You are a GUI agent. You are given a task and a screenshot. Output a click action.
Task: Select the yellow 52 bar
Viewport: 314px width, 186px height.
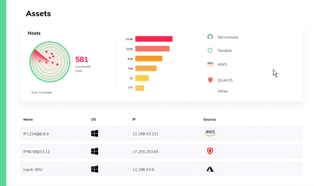click(x=142, y=78)
